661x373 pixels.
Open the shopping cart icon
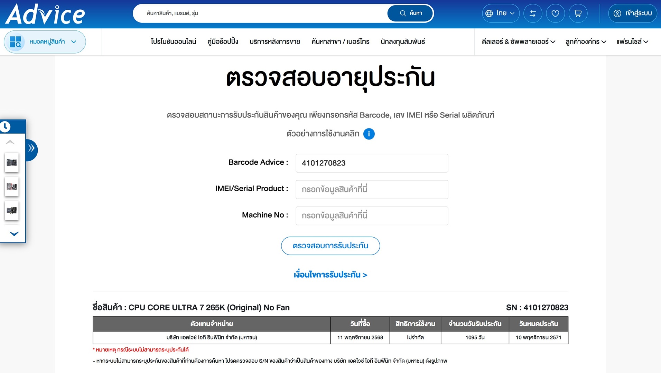578,13
